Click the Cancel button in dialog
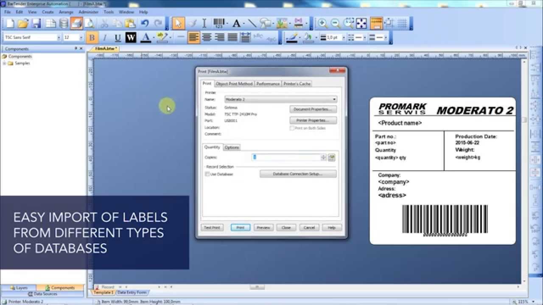The height and width of the screenshot is (305, 543). (309, 228)
